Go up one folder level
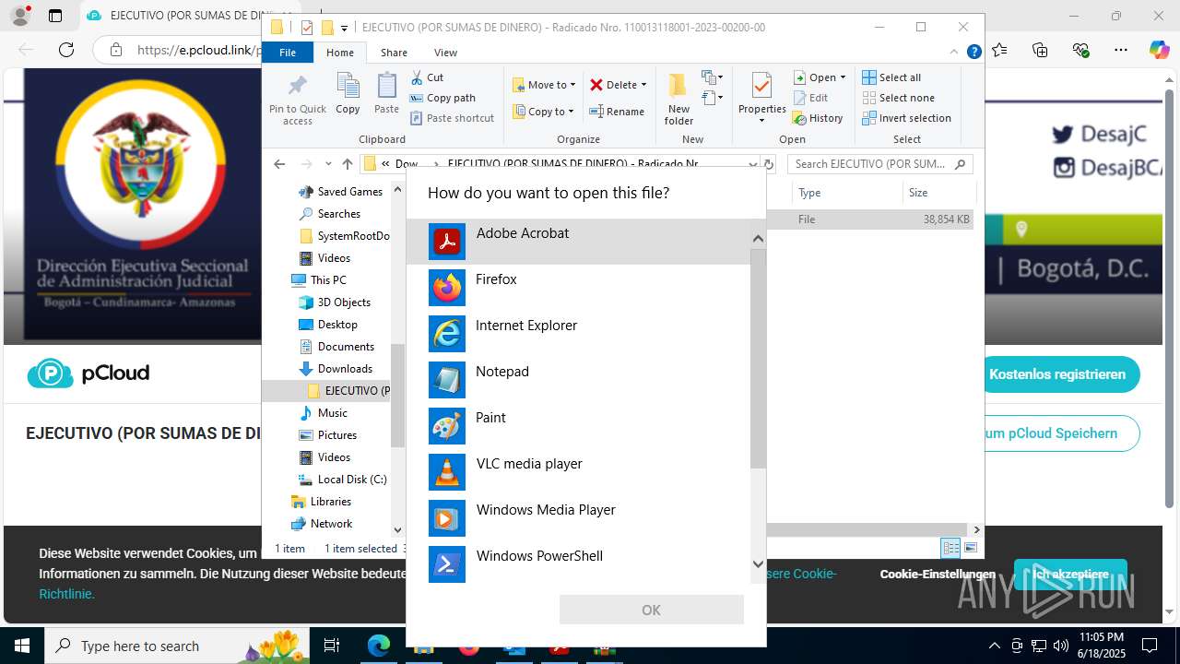 347,164
